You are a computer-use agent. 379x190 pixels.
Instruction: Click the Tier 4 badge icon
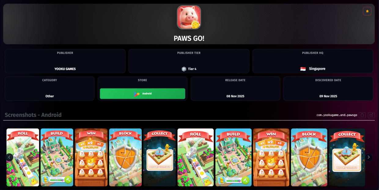(184, 69)
